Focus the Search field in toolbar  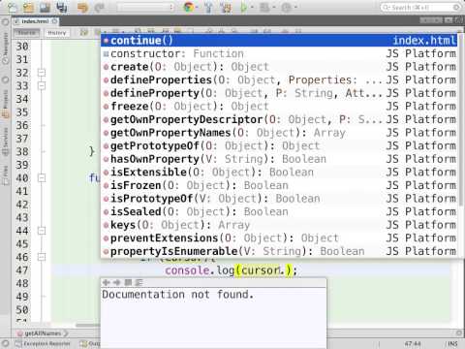[420, 7]
